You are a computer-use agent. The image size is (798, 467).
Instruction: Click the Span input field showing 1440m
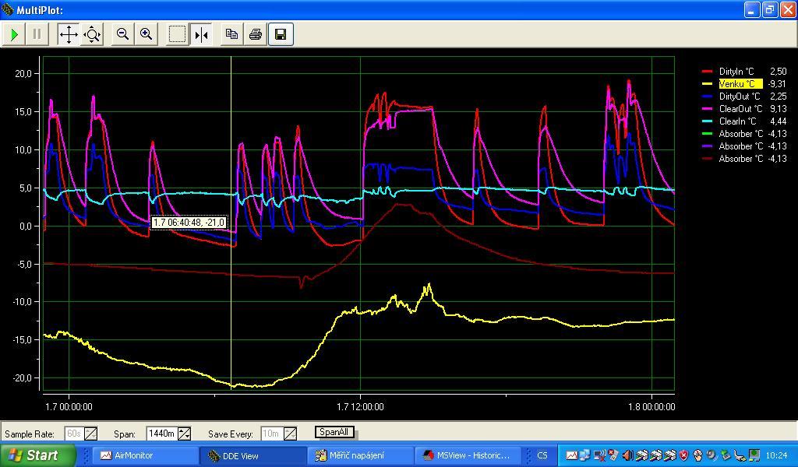pos(161,434)
